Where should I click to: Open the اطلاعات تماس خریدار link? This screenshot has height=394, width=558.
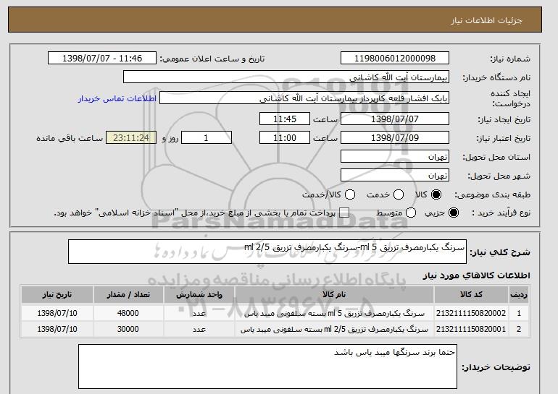[x=117, y=98]
